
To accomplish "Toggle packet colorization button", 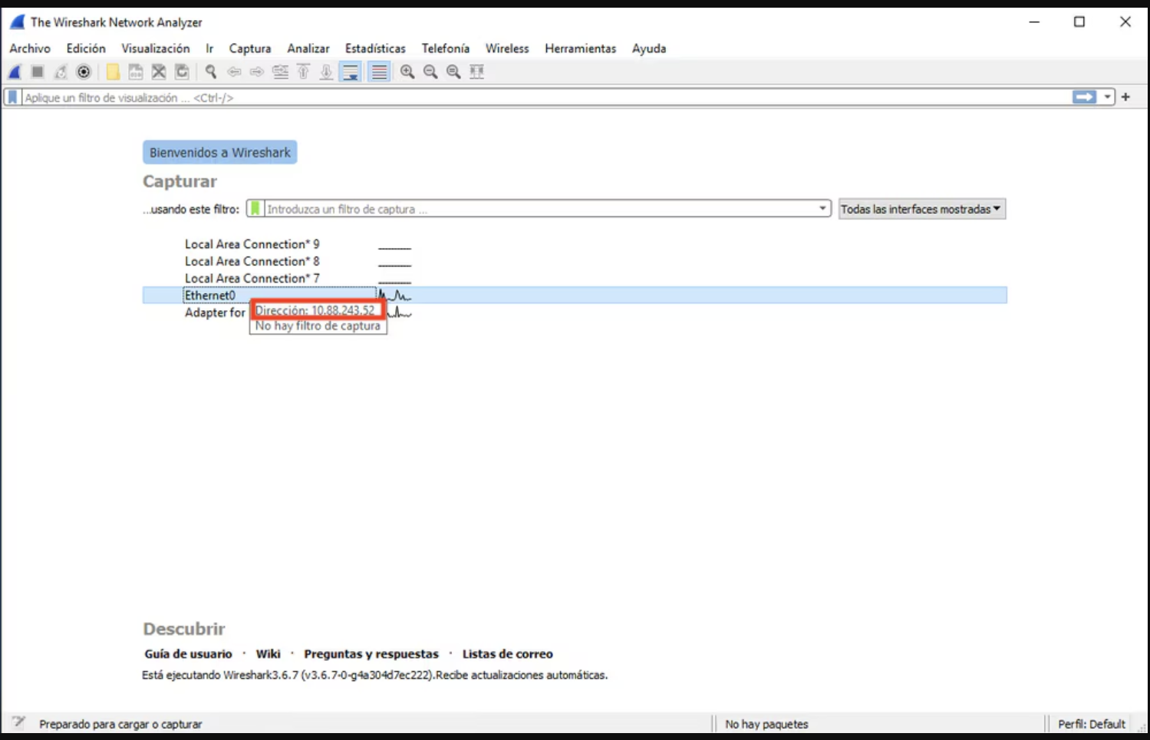I will (379, 72).
